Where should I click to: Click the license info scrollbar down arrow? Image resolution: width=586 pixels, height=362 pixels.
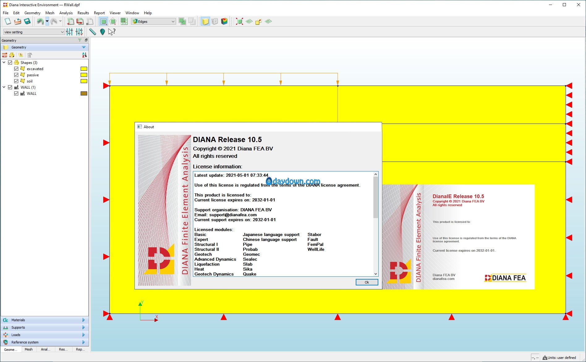376,274
